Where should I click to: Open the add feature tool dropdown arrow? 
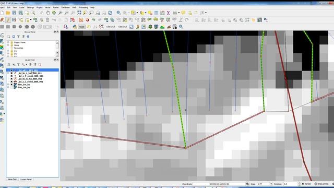[31, 20]
